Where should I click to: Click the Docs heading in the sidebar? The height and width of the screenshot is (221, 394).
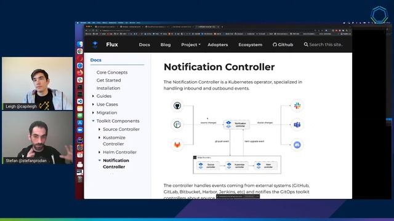coord(96,60)
